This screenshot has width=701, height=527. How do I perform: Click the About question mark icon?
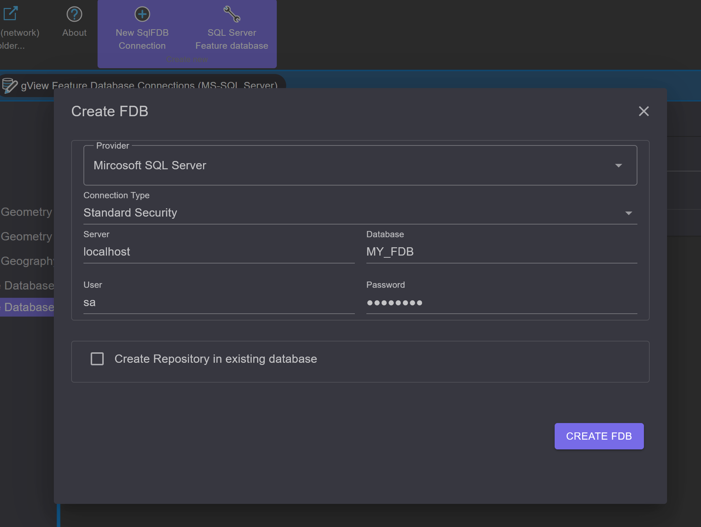[74, 14]
